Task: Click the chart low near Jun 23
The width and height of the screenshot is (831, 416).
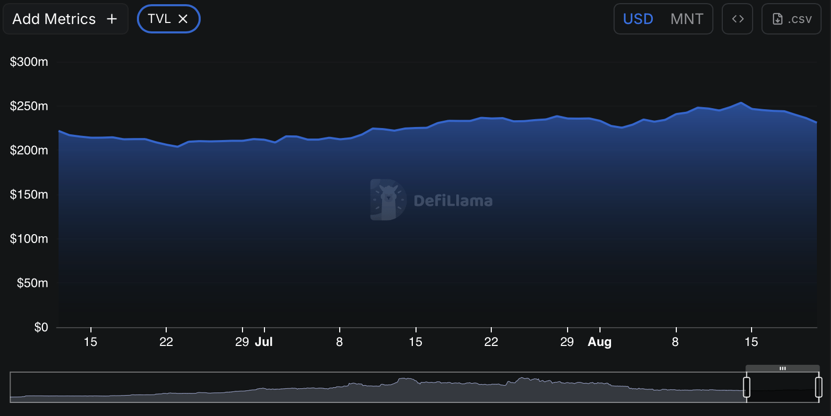Action: pos(178,147)
